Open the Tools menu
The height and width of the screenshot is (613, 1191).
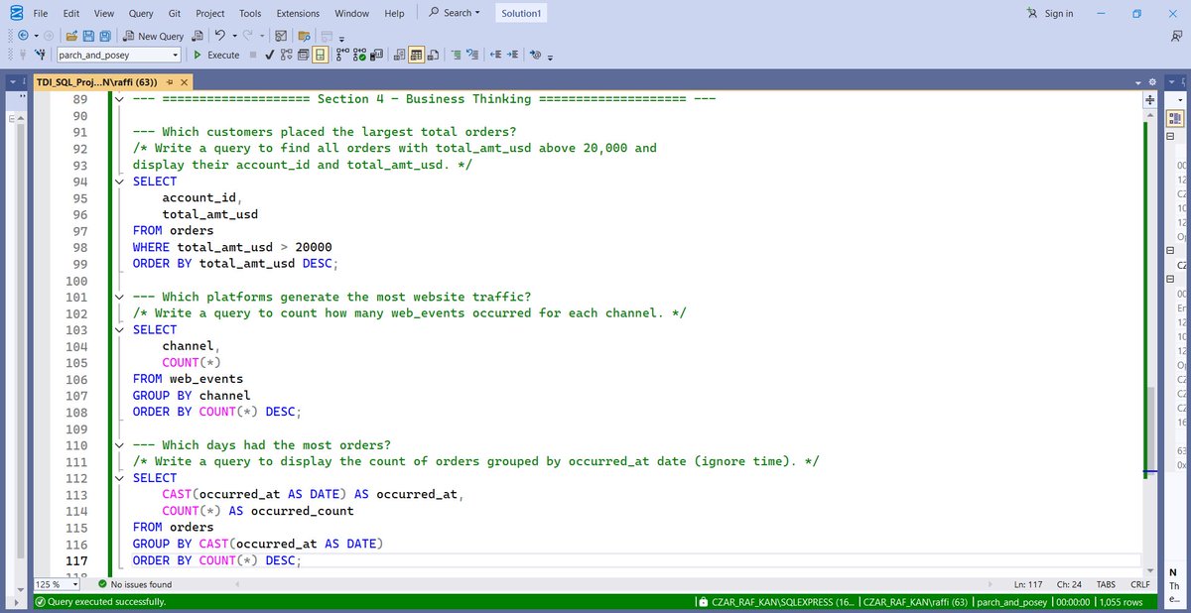coord(250,13)
